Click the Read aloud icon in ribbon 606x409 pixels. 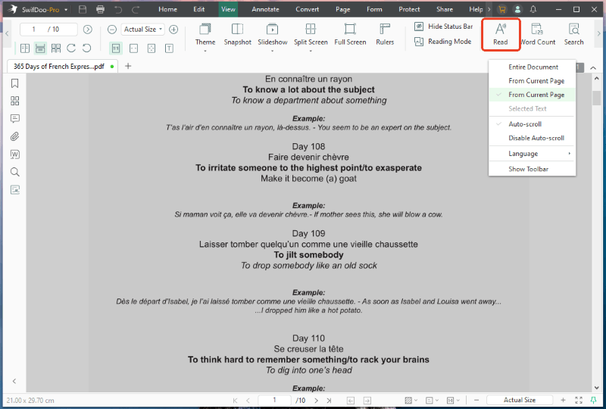(501, 34)
